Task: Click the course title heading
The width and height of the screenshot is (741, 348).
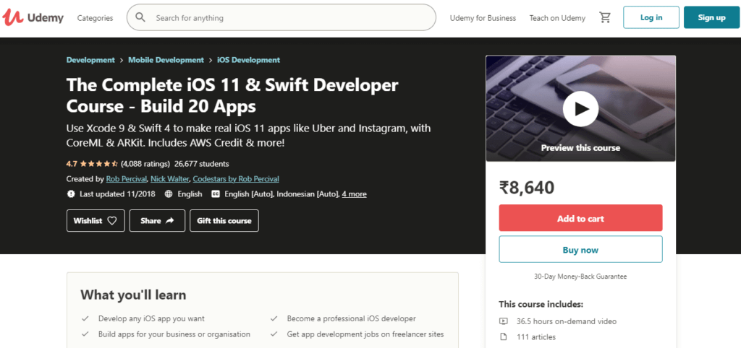Action: (232, 96)
